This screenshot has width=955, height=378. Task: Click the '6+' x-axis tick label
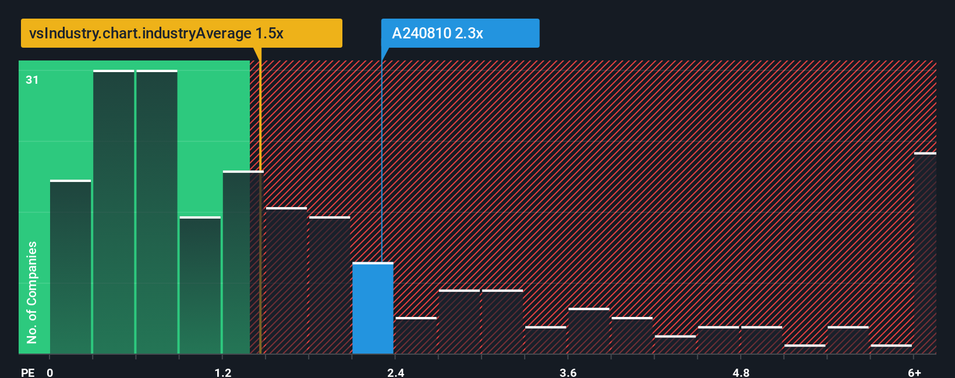[914, 372]
